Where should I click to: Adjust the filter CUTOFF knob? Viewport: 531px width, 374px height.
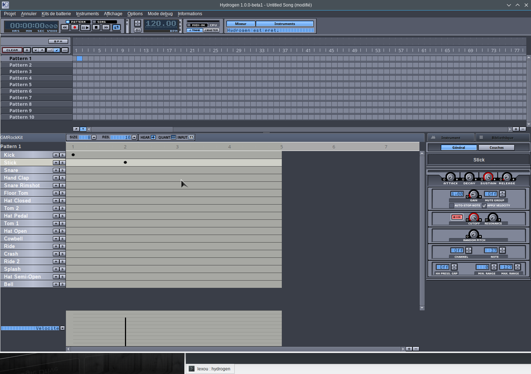[x=474, y=218]
